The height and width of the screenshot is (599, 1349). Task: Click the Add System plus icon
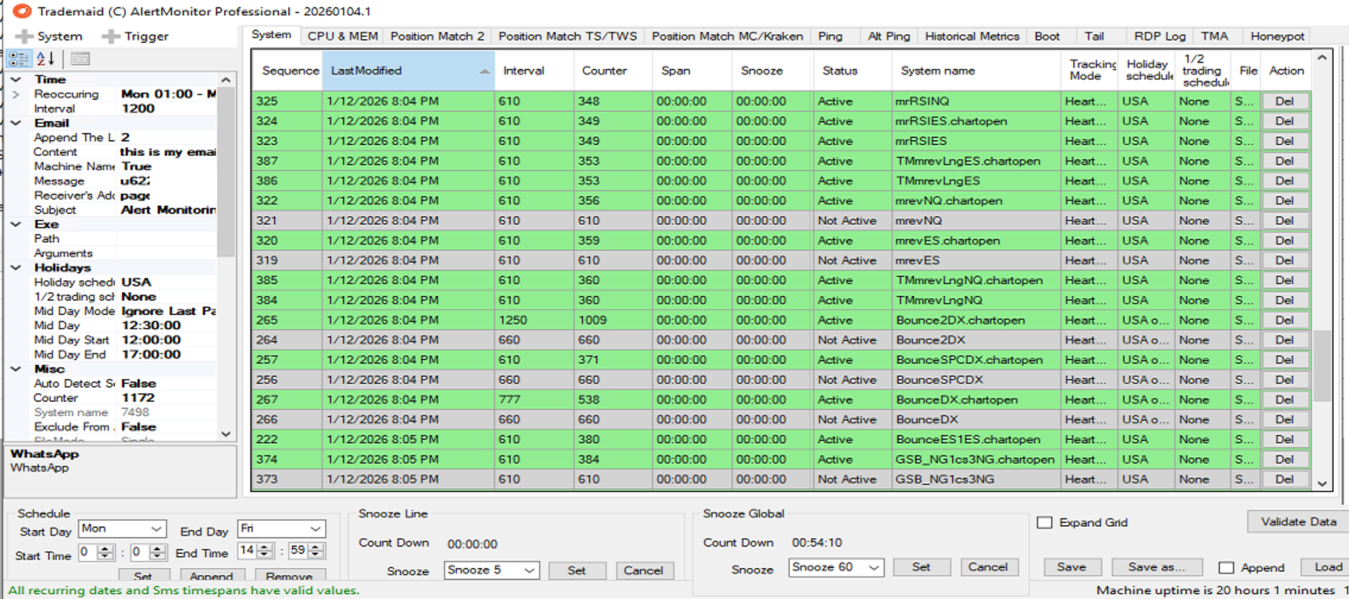25,36
